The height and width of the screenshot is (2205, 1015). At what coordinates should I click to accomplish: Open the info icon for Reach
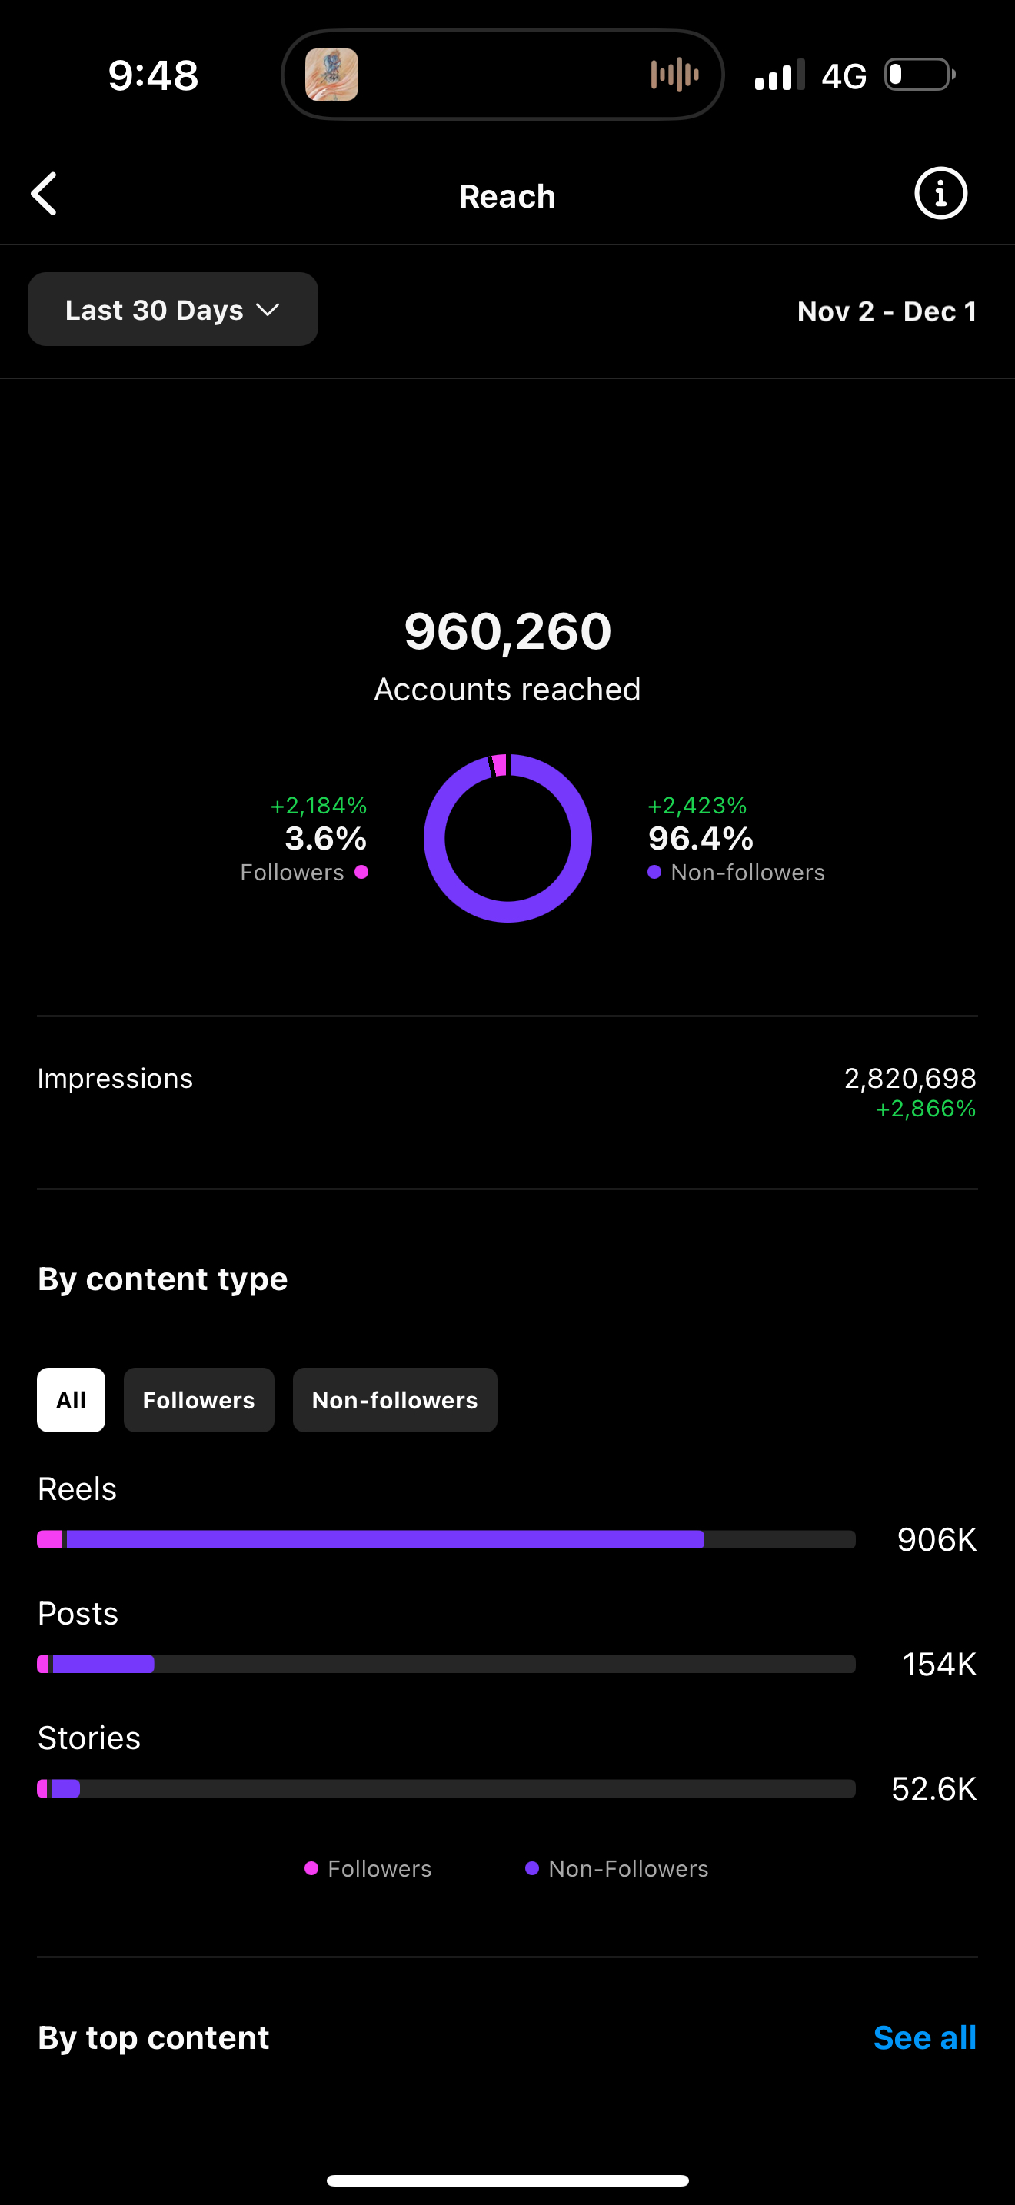(940, 195)
